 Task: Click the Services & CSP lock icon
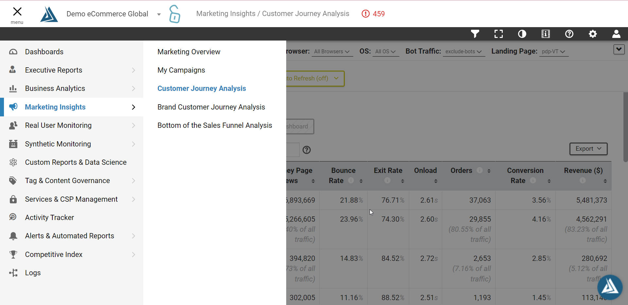[x=13, y=199]
